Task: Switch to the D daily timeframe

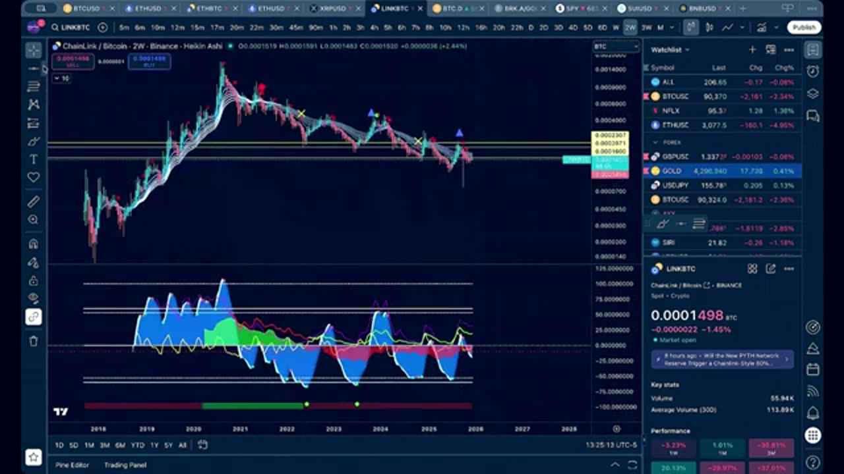Action: [531, 28]
